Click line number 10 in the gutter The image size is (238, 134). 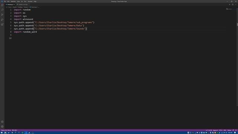(x=10, y=38)
